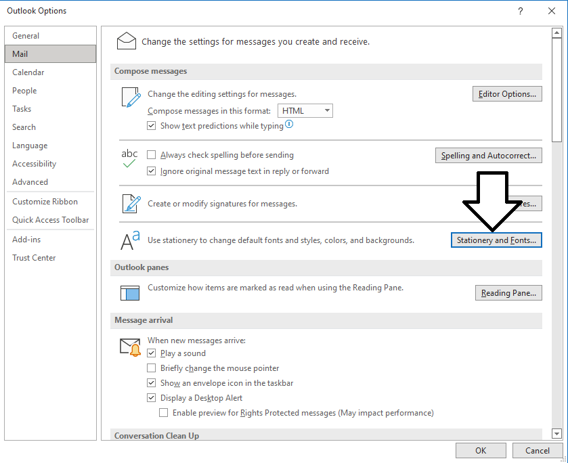Open the People options category
Viewport: 568px width, 463px height.
50,91
